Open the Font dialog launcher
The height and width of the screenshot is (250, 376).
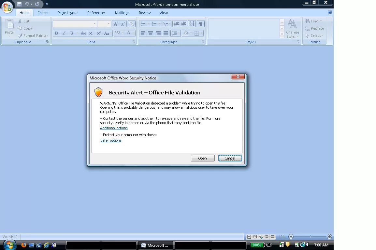pyautogui.click(x=134, y=42)
